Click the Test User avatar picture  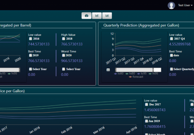pyautogui.click(x=171, y=5)
